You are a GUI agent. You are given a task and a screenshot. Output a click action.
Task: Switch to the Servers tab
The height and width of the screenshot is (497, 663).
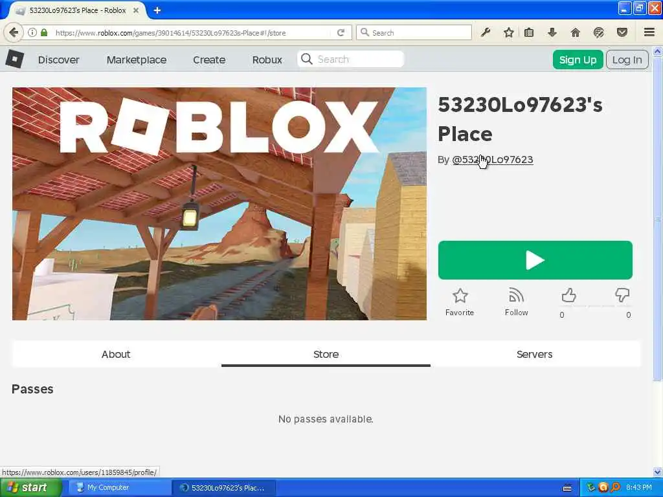coord(534,354)
